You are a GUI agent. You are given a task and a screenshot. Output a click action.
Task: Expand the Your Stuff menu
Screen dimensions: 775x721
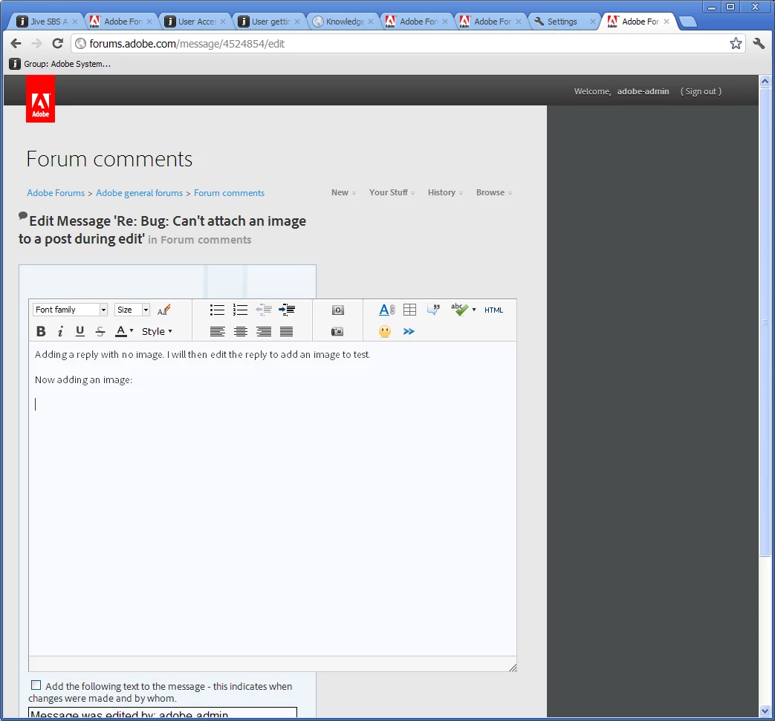(392, 192)
